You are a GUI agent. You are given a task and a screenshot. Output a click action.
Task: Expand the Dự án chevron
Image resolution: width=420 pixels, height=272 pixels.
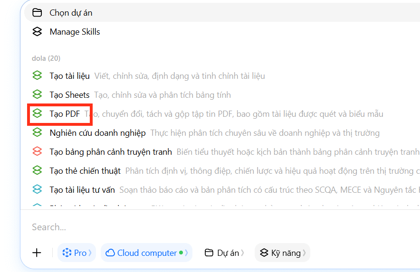[242, 253]
